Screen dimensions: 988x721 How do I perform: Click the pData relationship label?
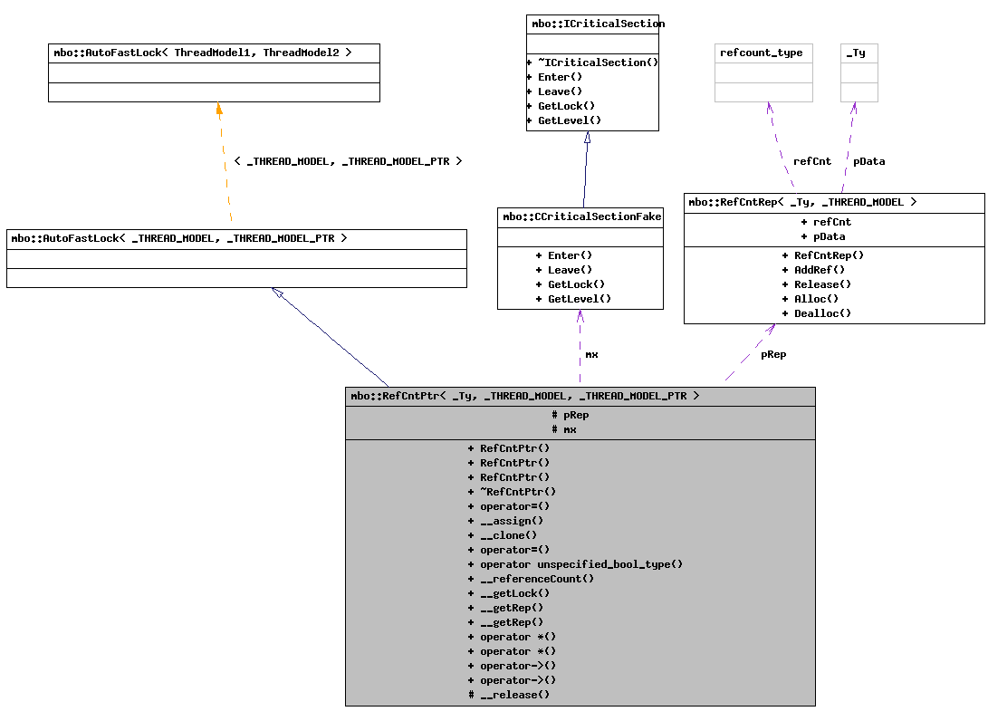pos(868,161)
